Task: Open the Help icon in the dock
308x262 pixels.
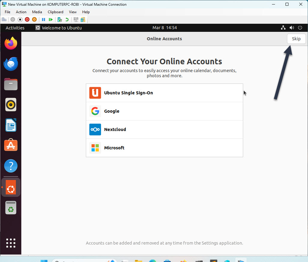Action: click(x=11, y=166)
